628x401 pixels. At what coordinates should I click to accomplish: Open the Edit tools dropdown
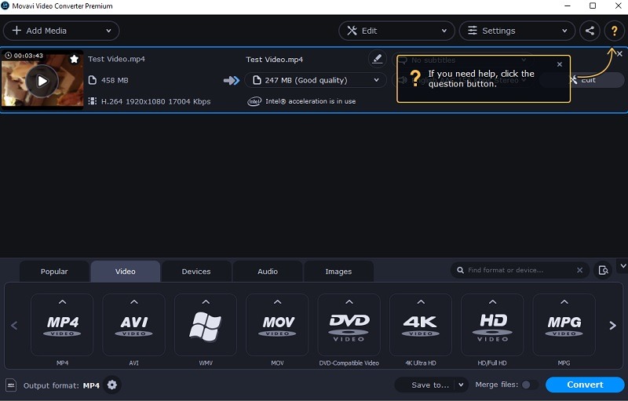396,31
